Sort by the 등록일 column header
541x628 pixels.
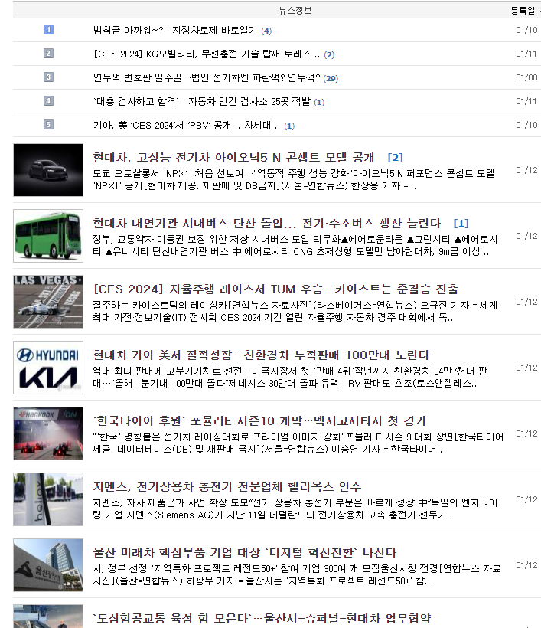tap(523, 11)
